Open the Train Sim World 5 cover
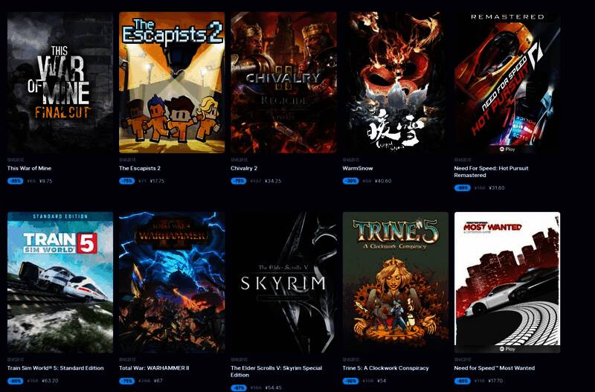Screen dimensions: 595x392 click(x=60, y=283)
